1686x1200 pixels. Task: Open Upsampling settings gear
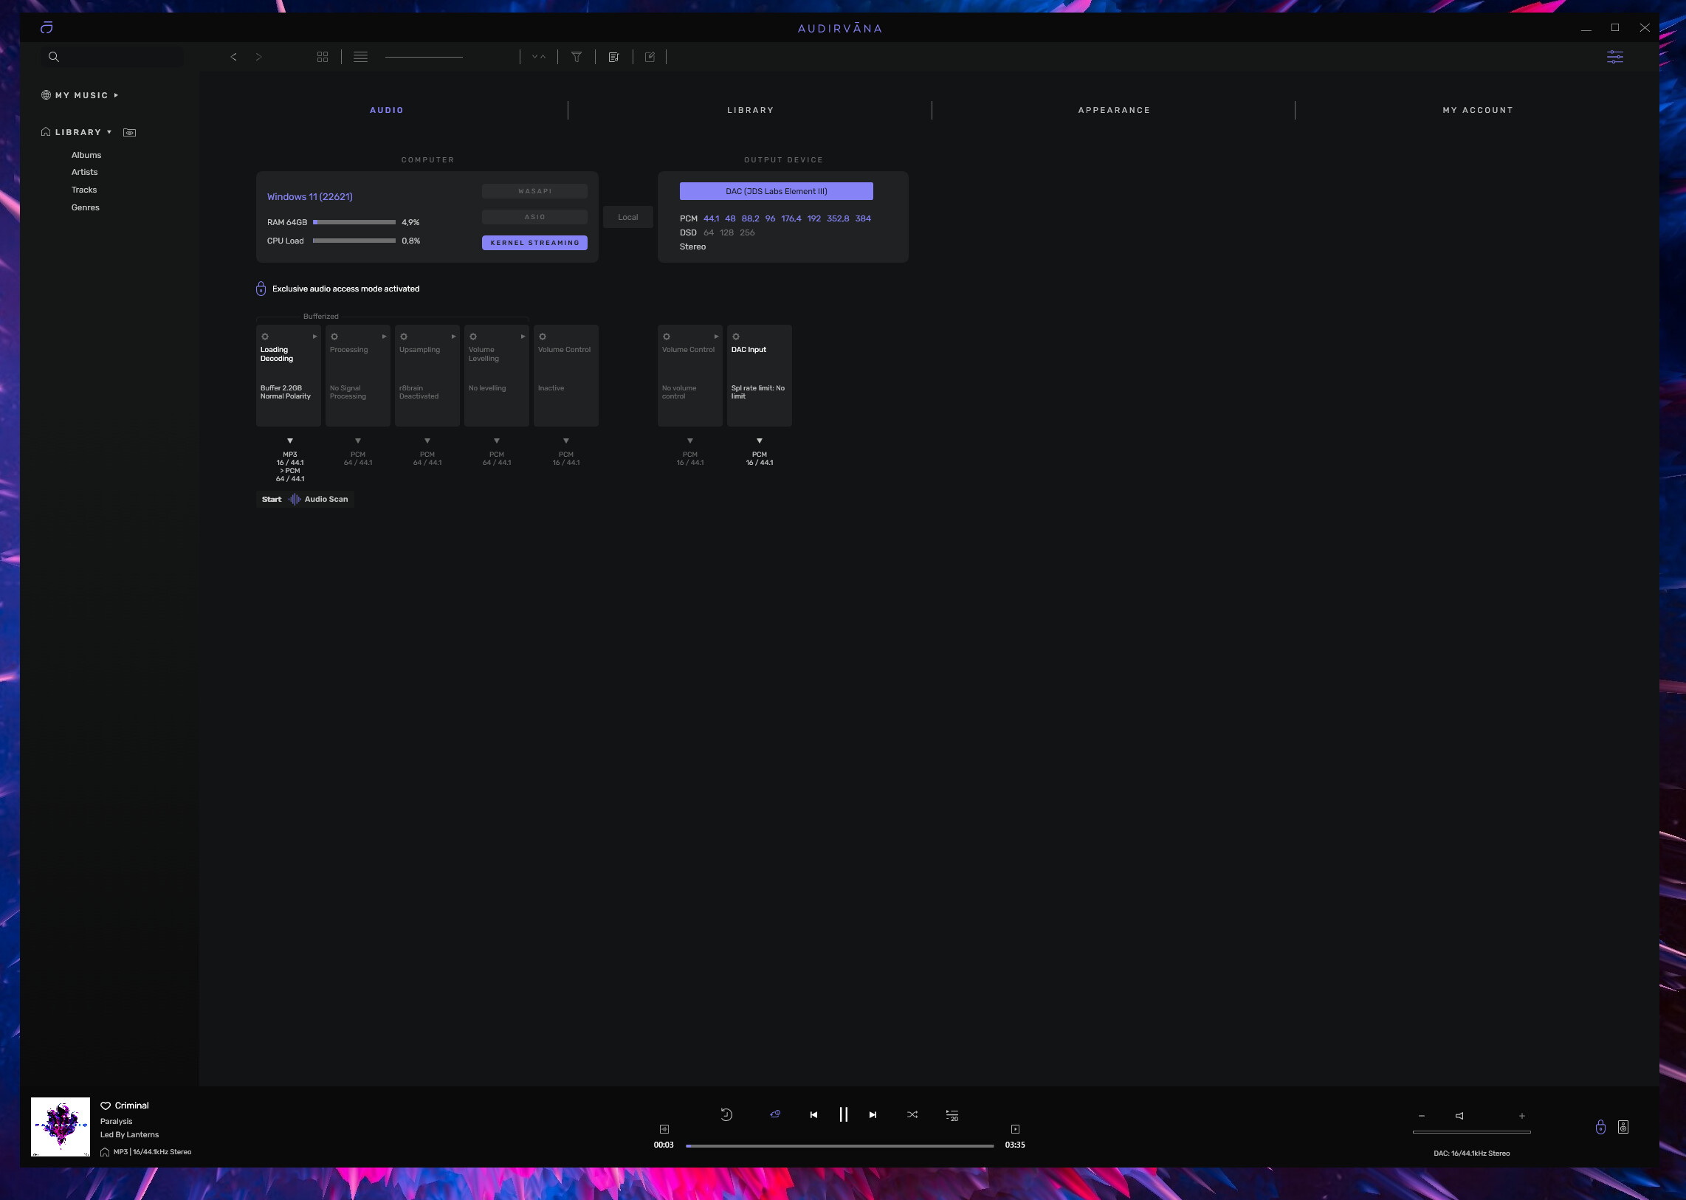coord(404,337)
